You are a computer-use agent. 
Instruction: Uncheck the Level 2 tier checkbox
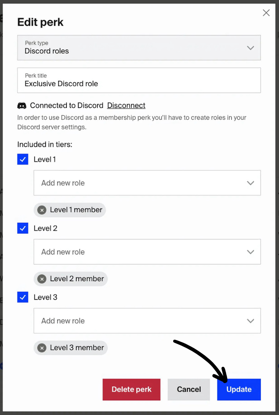(x=23, y=228)
